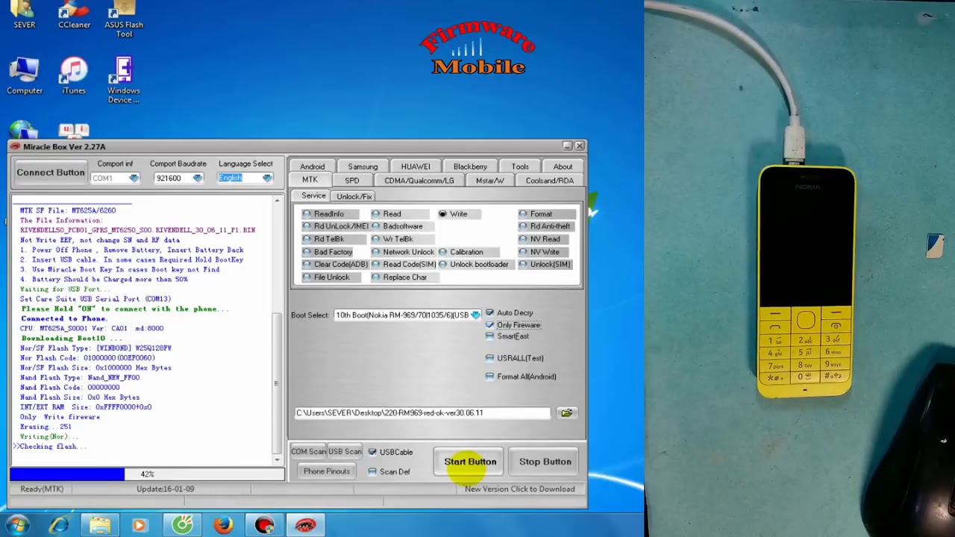Click the firmware file browse folder icon
The width and height of the screenshot is (955, 537).
tap(567, 412)
